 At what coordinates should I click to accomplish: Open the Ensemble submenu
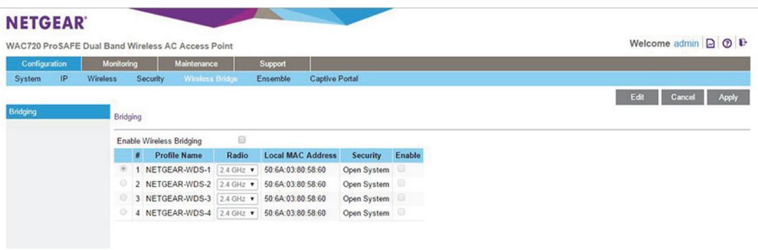[273, 79]
